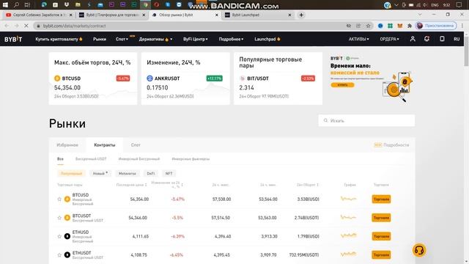Click Торговля button for ETHUSD
This screenshot has width=469, height=264.
pos(381,236)
